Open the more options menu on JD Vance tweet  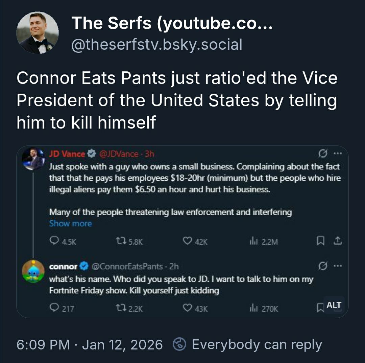click(337, 154)
